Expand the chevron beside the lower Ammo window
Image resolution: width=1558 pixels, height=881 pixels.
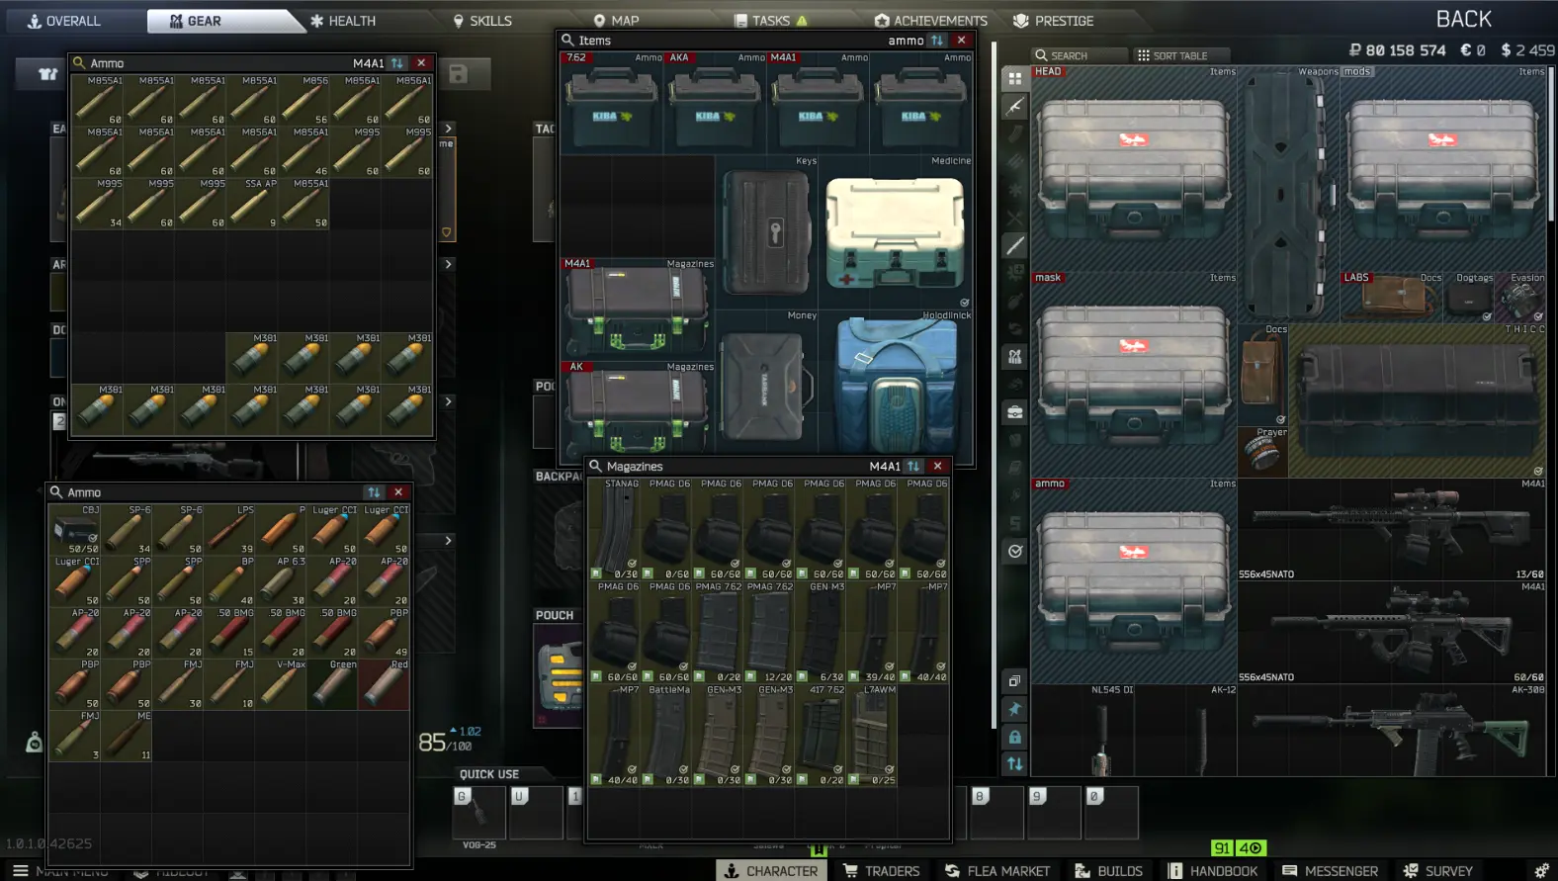(x=448, y=541)
